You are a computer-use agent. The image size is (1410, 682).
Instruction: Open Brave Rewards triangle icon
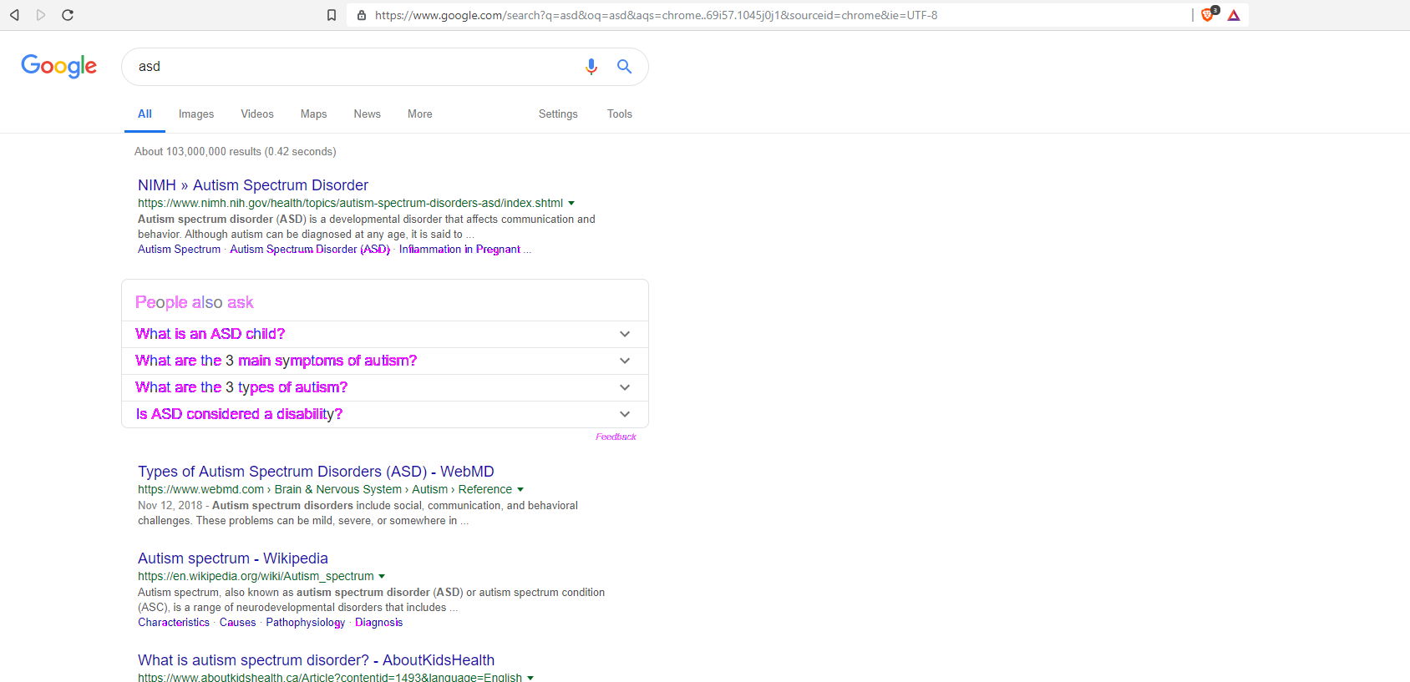point(1234,15)
